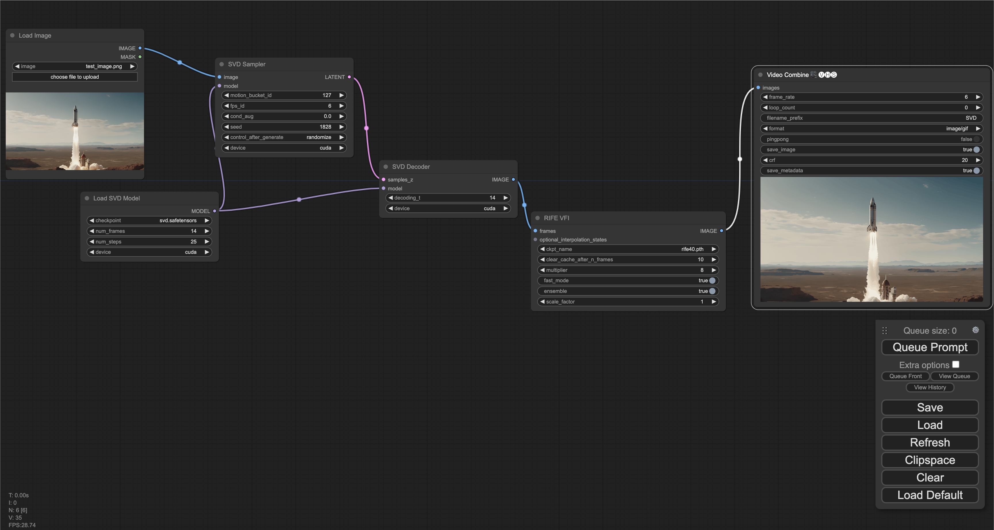Image resolution: width=994 pixels, height=530 pixels.
Task: Collapse the SVD Sampler node via dot
Action: [221, 64]
